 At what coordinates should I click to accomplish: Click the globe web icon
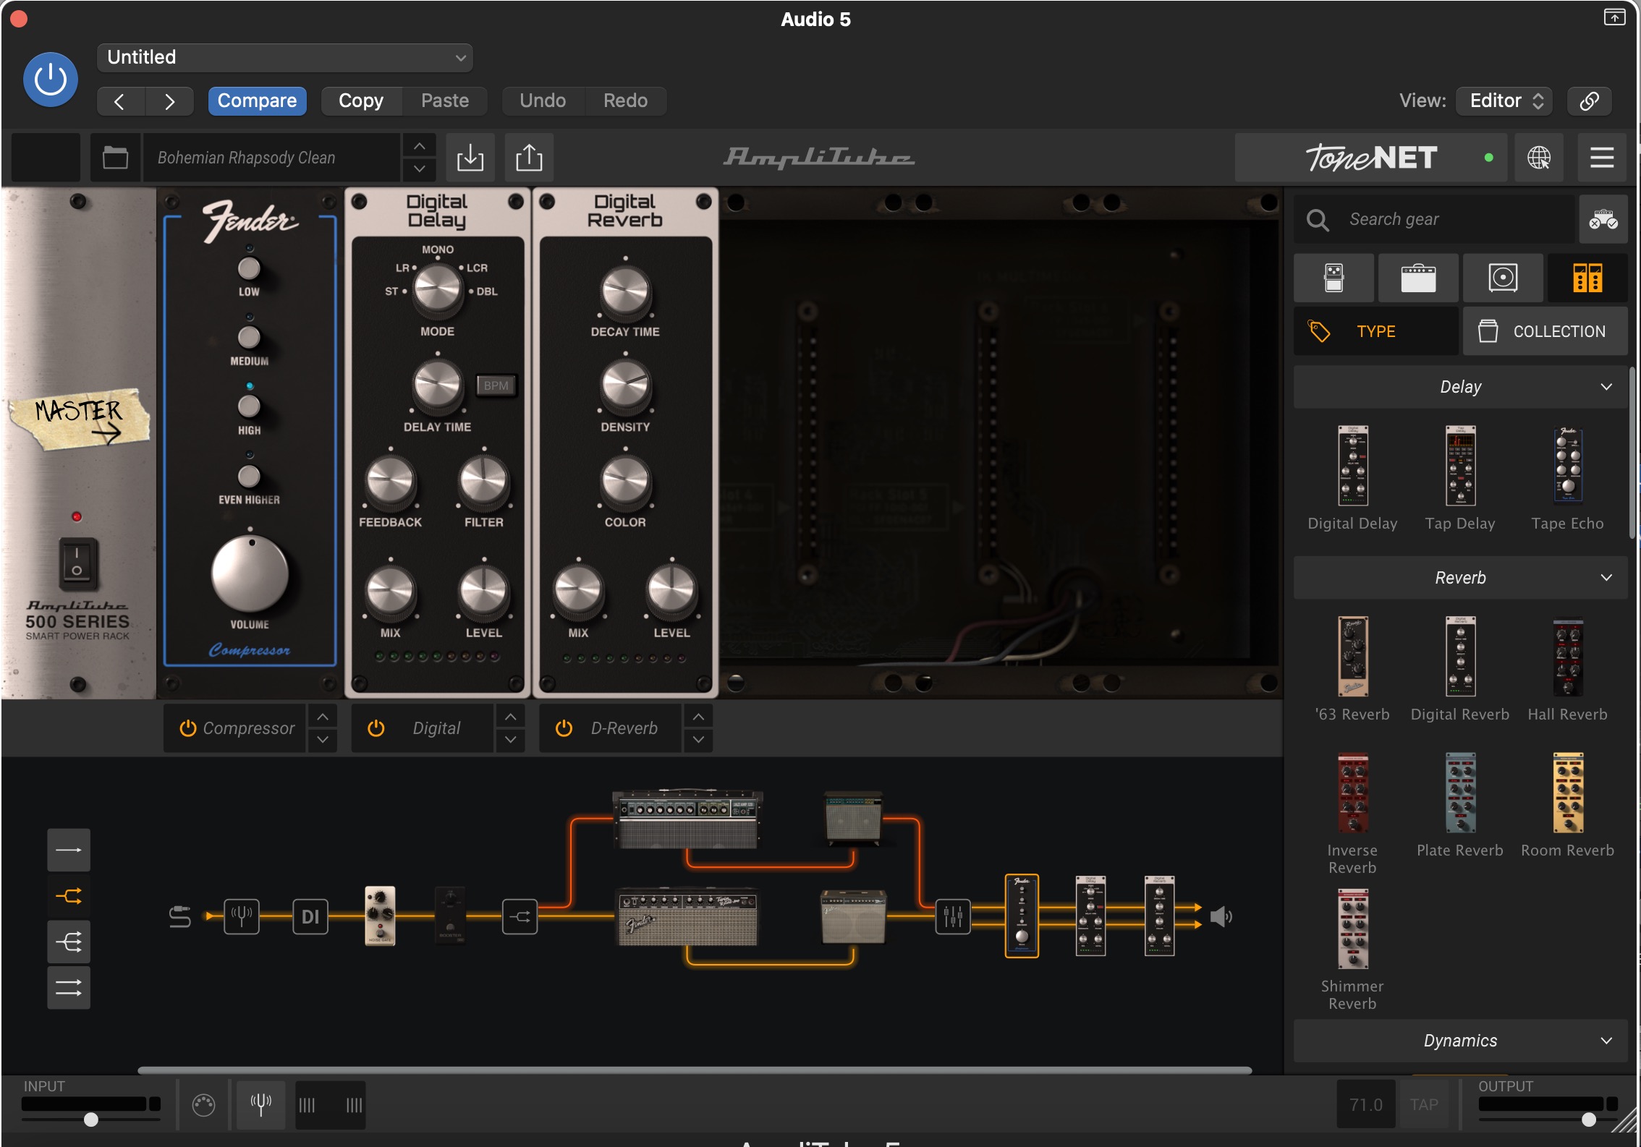point(1539,158)
